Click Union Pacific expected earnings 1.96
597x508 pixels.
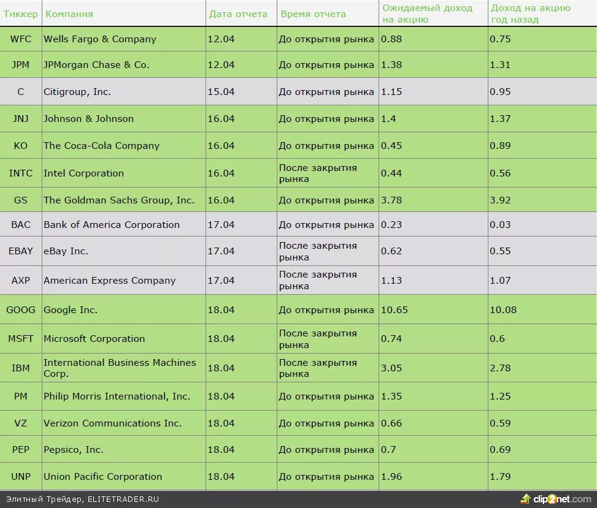tap(391, 476)
